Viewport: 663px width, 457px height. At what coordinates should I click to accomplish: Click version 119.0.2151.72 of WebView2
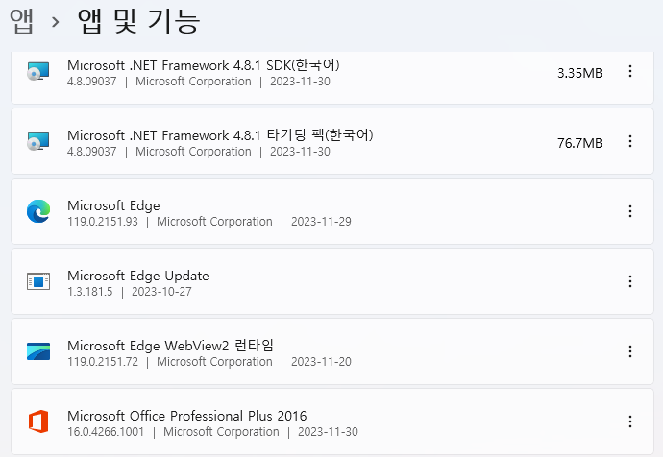(103, 362)
